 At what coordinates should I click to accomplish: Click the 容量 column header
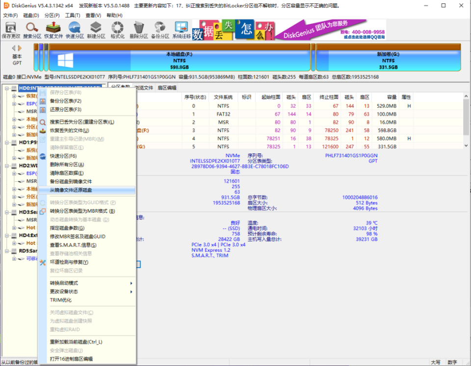[x=386, y=97]
